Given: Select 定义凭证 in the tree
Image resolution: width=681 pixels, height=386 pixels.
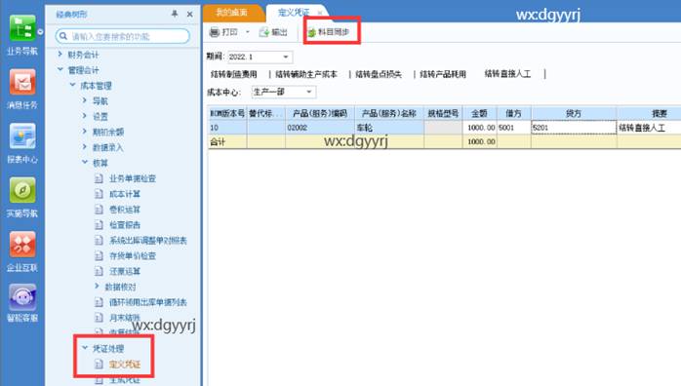Looking at the screenshot, I should [x=125, y=365].
